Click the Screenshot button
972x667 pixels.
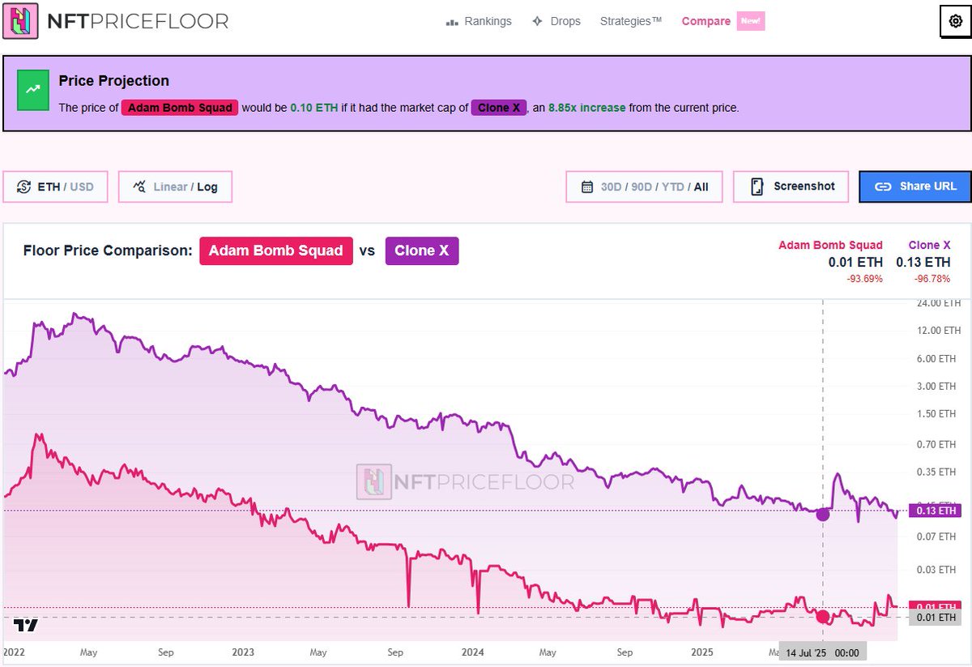(x=791, y=186)
